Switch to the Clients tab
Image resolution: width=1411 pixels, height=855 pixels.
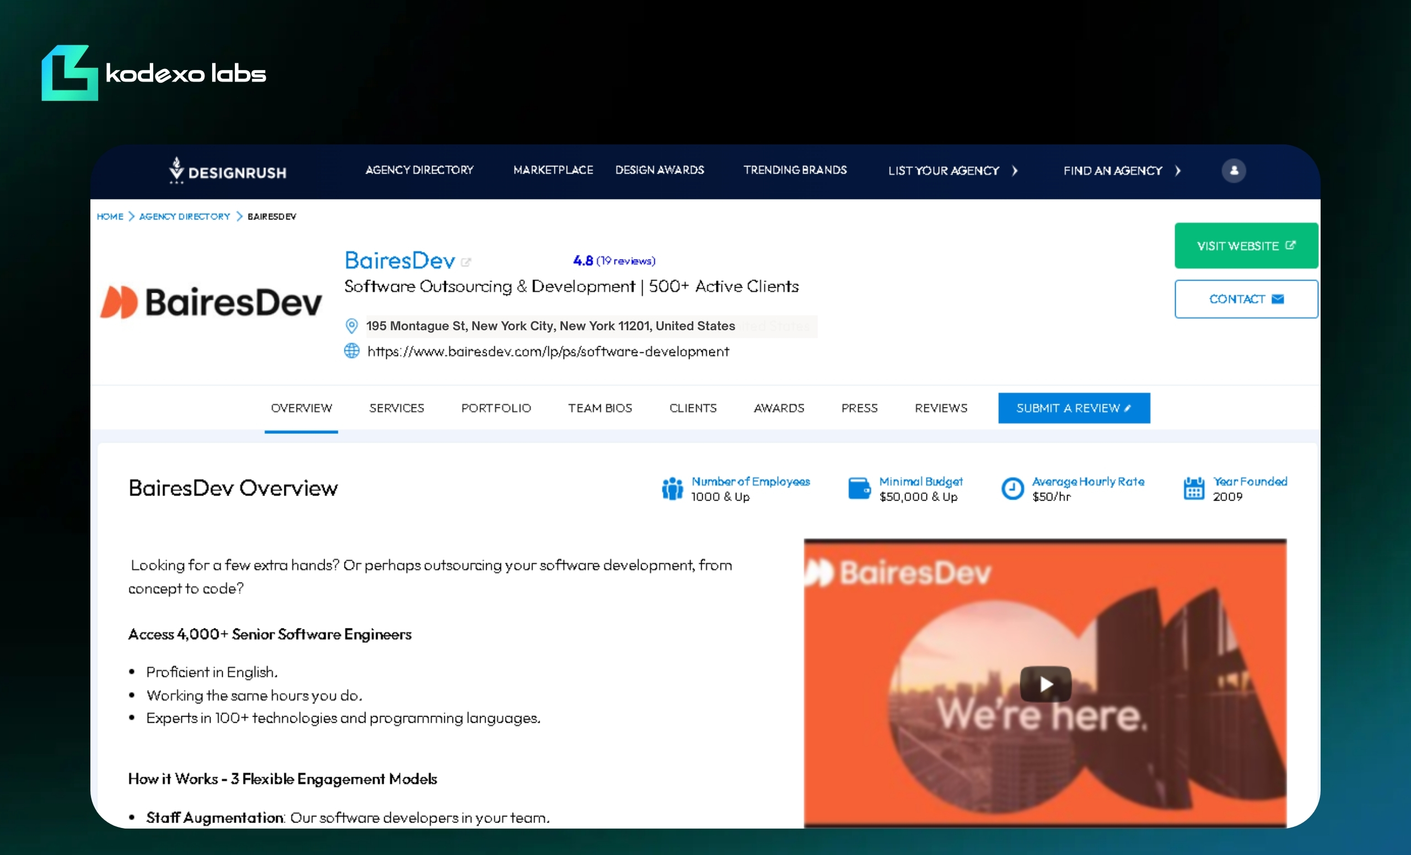(x=692, y=408)
